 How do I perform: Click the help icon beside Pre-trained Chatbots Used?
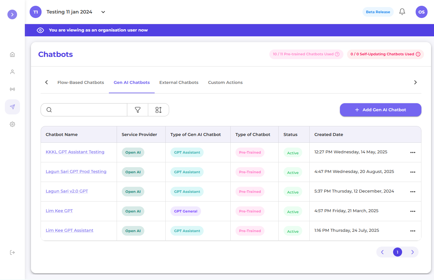click(x=337, y=54)
